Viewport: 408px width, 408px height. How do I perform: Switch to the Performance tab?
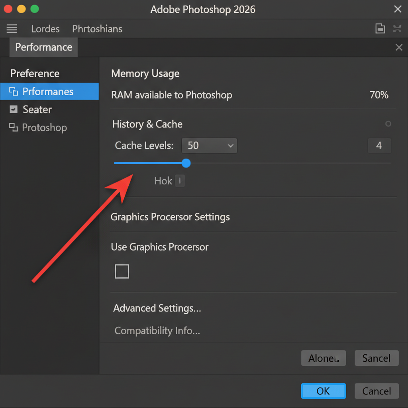[44, 47]
